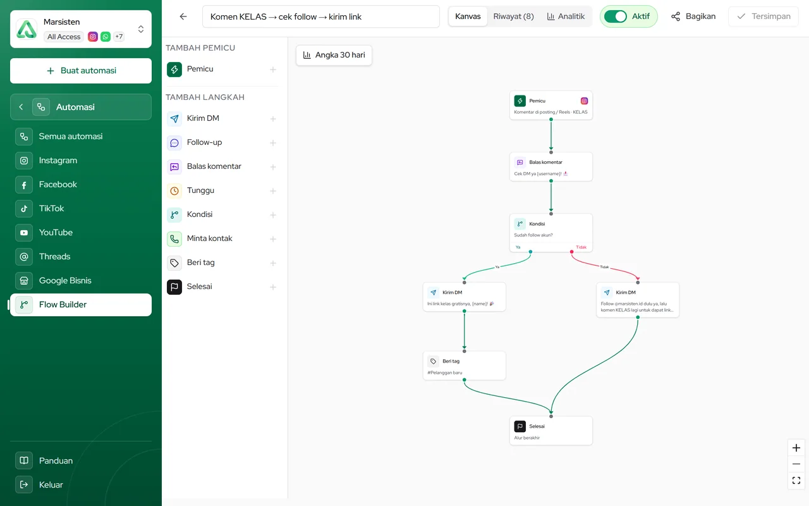Fit canvas to screen with fullscreen icon
The width and height of the screenshot is (809, 506).
click(x=796, y=481)
